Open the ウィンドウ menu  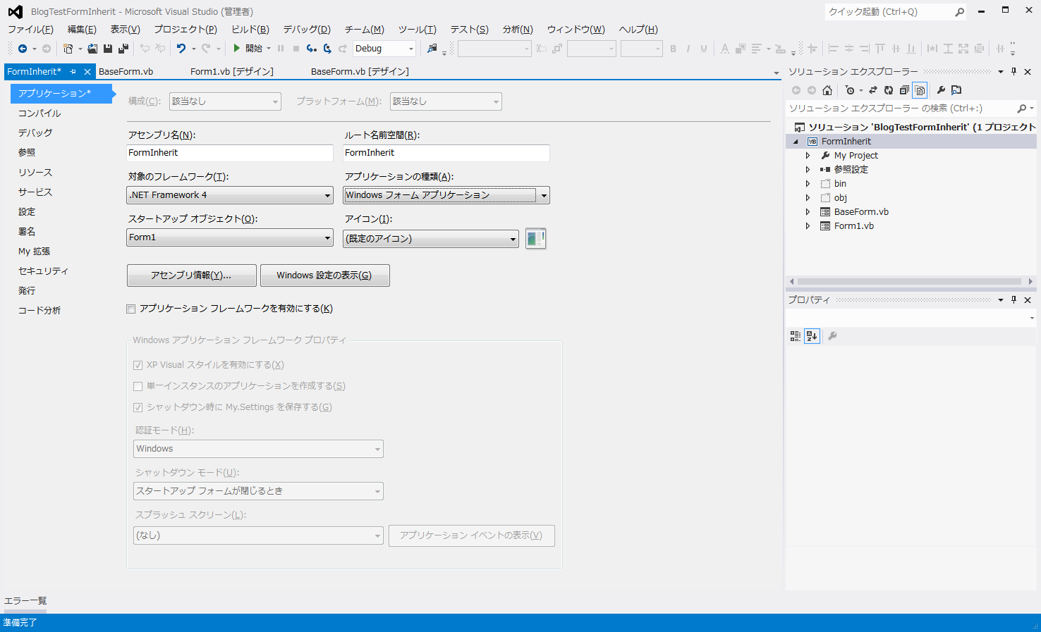[576, 30]
